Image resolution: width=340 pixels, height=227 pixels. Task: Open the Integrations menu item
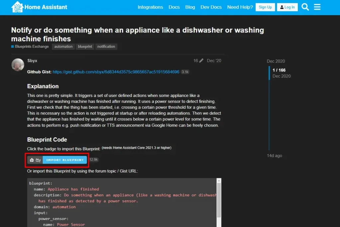click(x=150, y=7)
